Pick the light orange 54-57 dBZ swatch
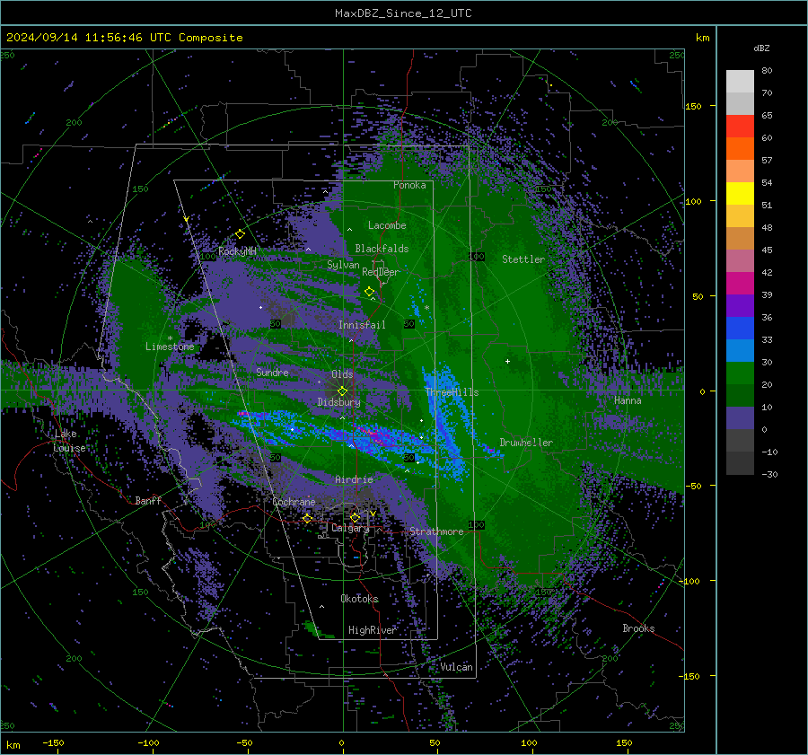 (x=740, y=171)
